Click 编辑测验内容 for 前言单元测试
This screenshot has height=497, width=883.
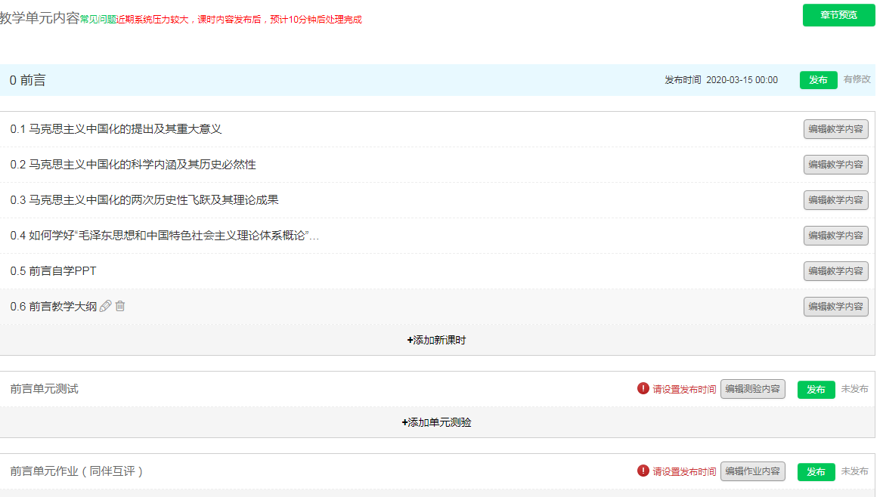752,389
